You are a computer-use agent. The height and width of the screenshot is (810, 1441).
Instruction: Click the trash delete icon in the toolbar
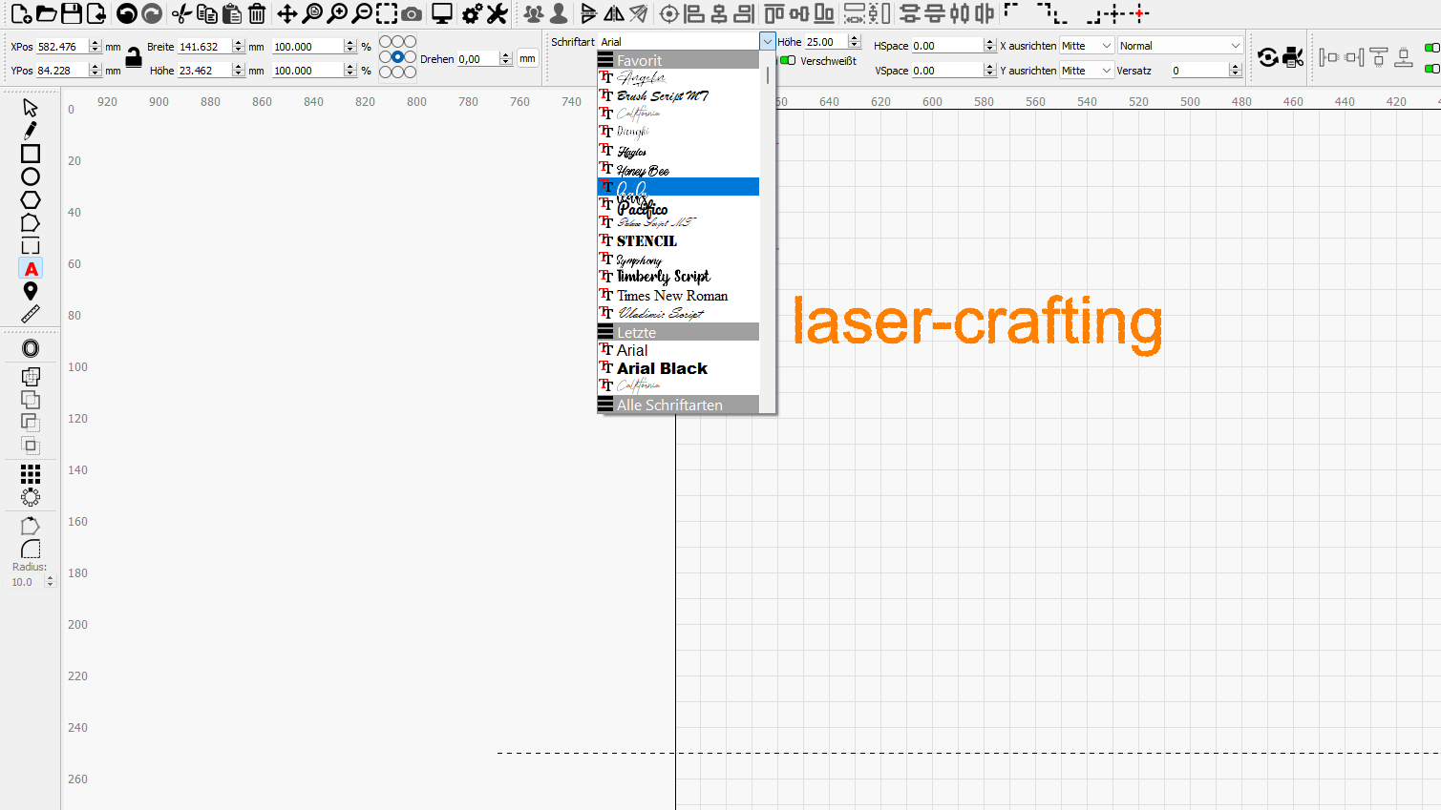255,14
